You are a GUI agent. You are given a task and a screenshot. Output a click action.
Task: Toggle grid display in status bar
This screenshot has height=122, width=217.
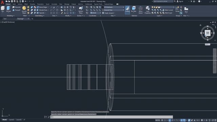pyautogui.click(x=162, y=120)
